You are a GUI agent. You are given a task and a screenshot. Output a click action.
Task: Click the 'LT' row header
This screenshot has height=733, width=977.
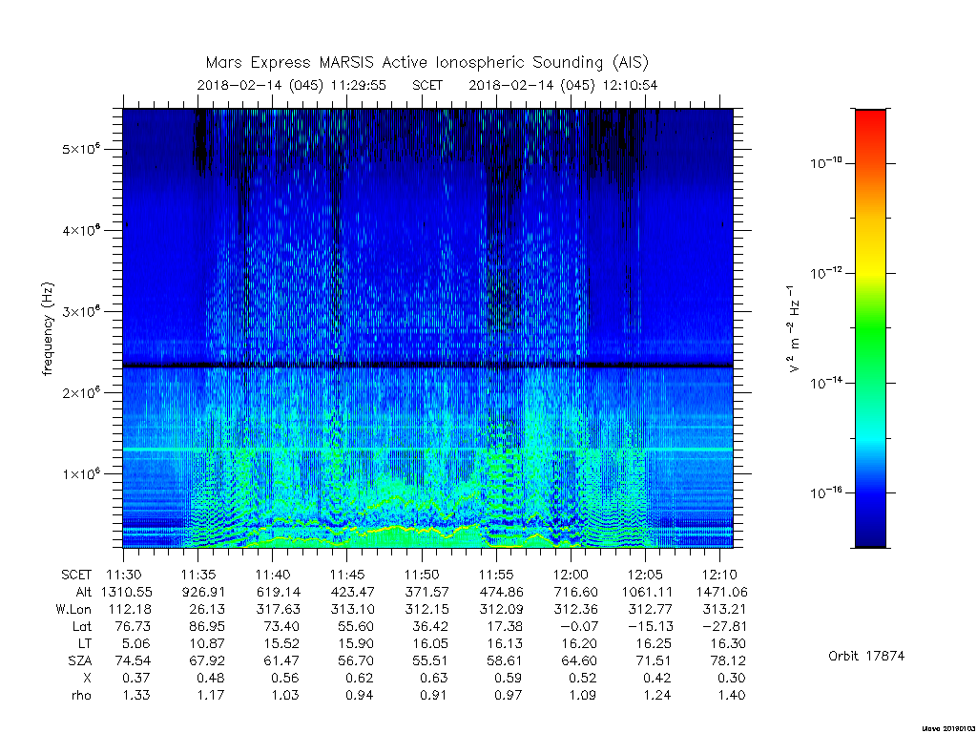[85, 643]
